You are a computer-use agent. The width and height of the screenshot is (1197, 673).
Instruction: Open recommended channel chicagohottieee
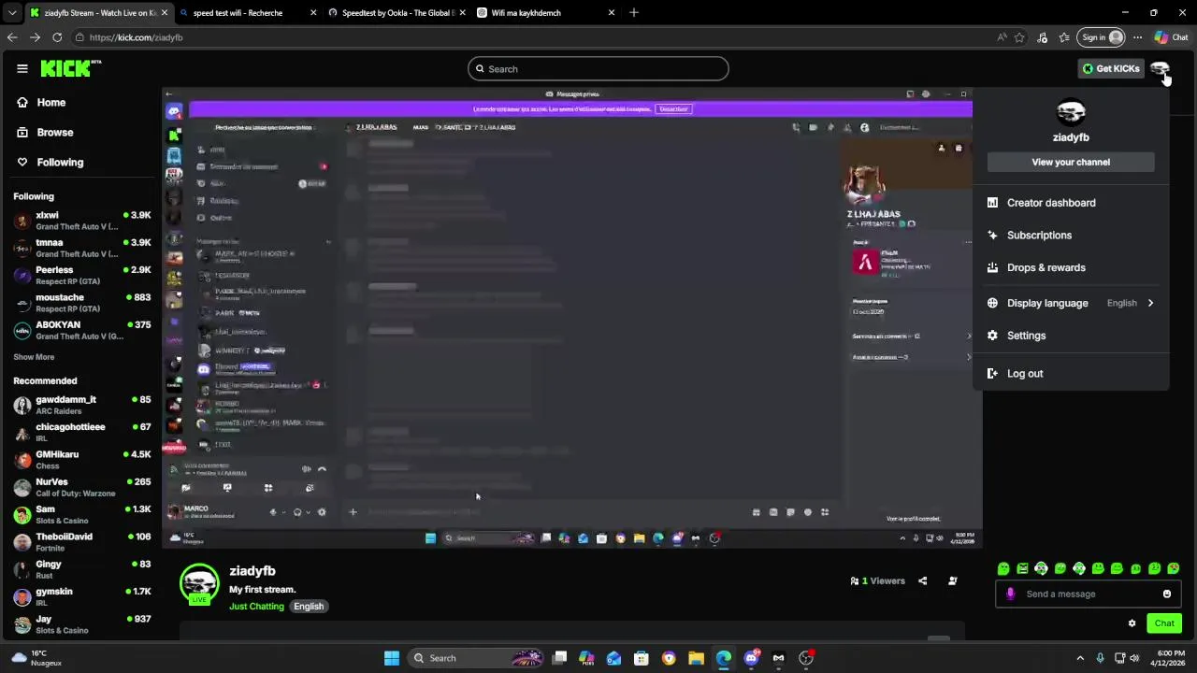(82, 432)
